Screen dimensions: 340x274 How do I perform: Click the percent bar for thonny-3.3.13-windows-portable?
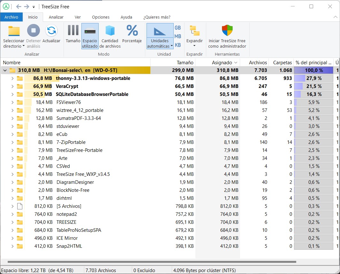pyautogui.click(x=313, y=78)
